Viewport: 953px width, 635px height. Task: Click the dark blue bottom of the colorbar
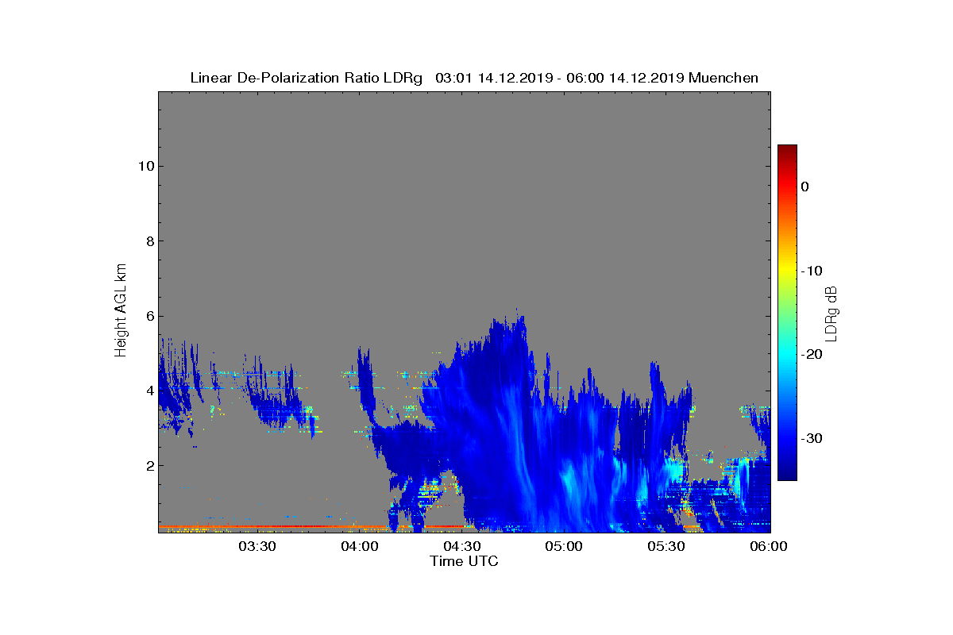tap(787, 473)
